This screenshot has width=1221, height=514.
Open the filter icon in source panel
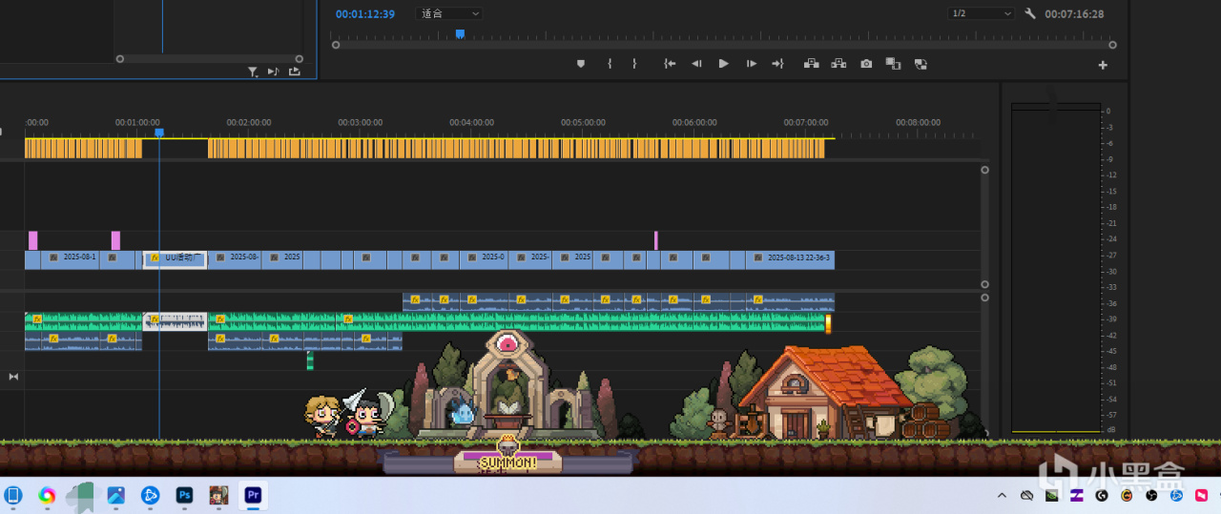click(x=253, y=72)
